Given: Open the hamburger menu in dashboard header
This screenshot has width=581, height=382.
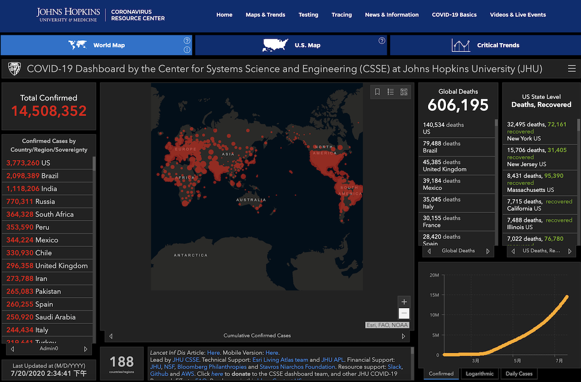Looking at the screenshot, I should 572,69.
